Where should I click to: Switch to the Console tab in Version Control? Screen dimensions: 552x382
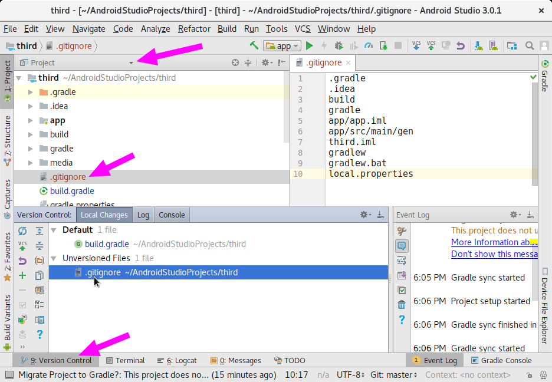coord(172,215)
